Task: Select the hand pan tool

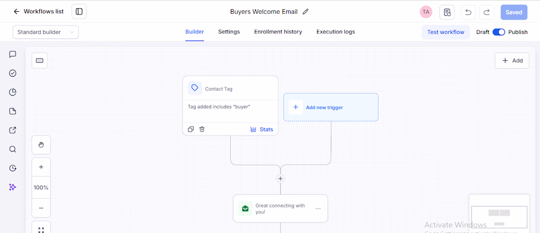Action: pos(41,145)
